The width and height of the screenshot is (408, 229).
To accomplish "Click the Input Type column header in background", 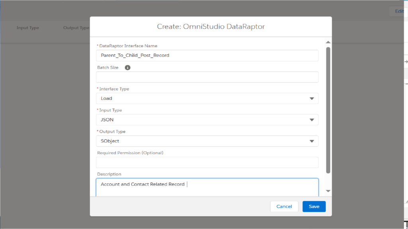I will (28, 28).
